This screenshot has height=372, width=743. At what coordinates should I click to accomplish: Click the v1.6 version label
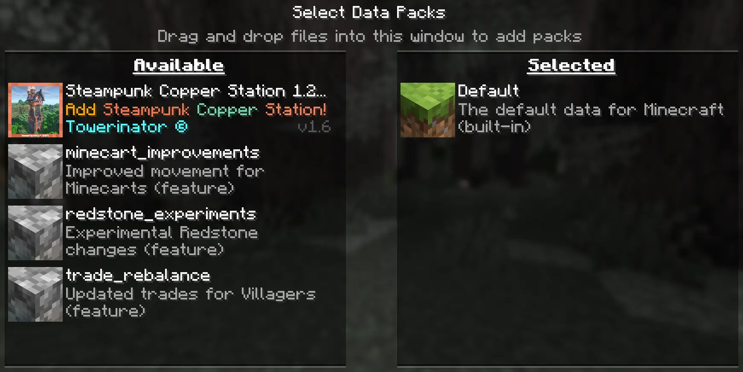[314, 127]
